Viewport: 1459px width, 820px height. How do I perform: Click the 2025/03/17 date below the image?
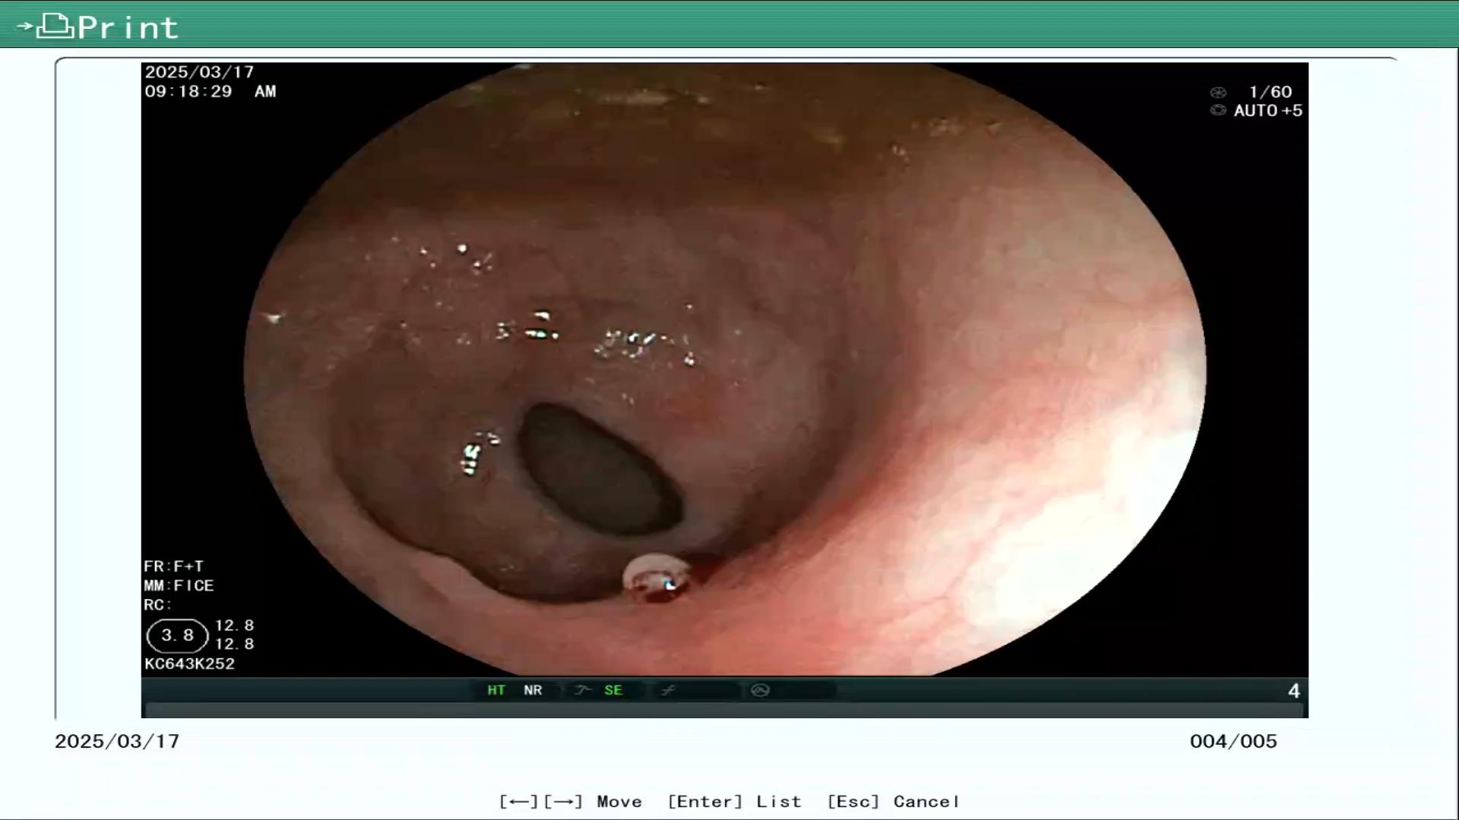pyautogui.click(x=117, y=742)
